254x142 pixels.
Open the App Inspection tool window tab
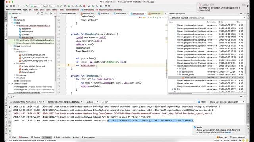tap(88, 137)
